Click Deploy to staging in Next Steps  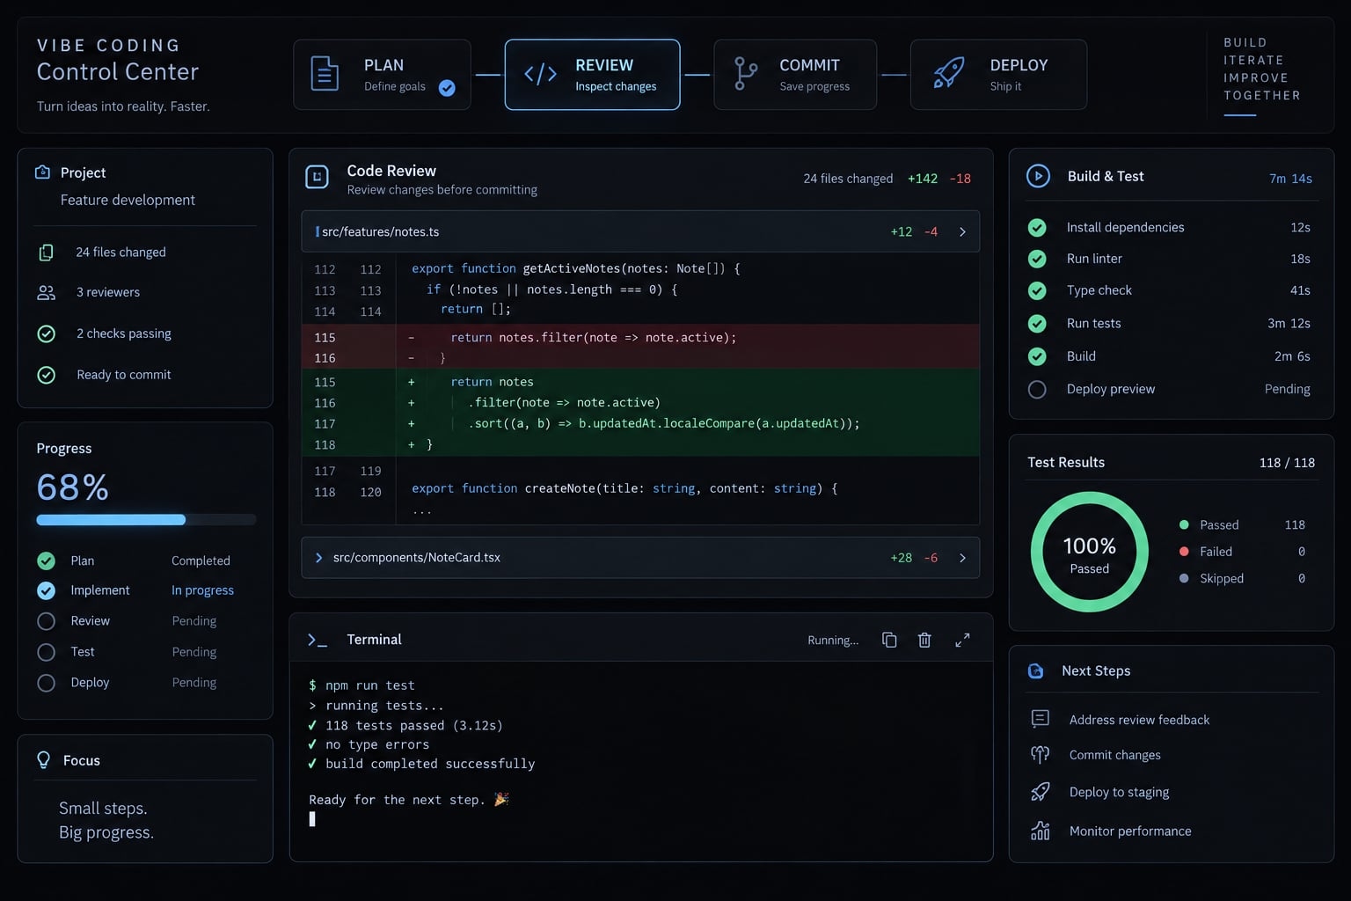pos(1119,792)
